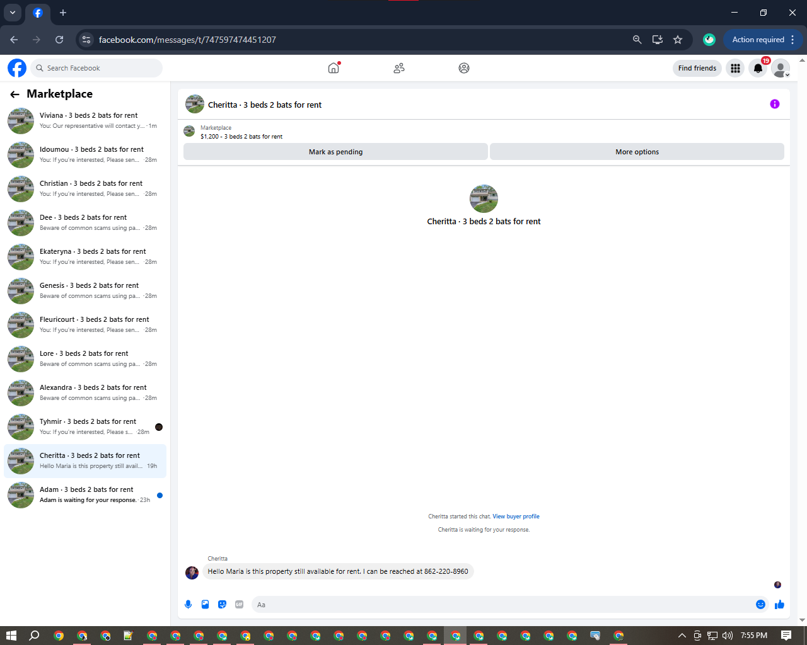Click More options button
The width and height of the screenshot is (807, 645).
point(637,152)
